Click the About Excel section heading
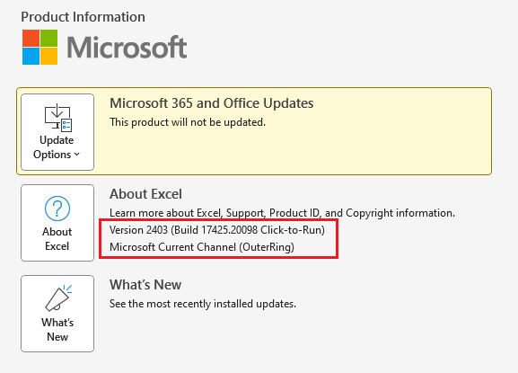Viewport: 518px width, 373px height. (145, 194)
